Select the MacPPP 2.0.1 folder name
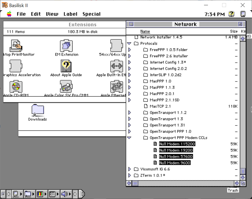The image size is (252, 199). [x=162, y=94]
